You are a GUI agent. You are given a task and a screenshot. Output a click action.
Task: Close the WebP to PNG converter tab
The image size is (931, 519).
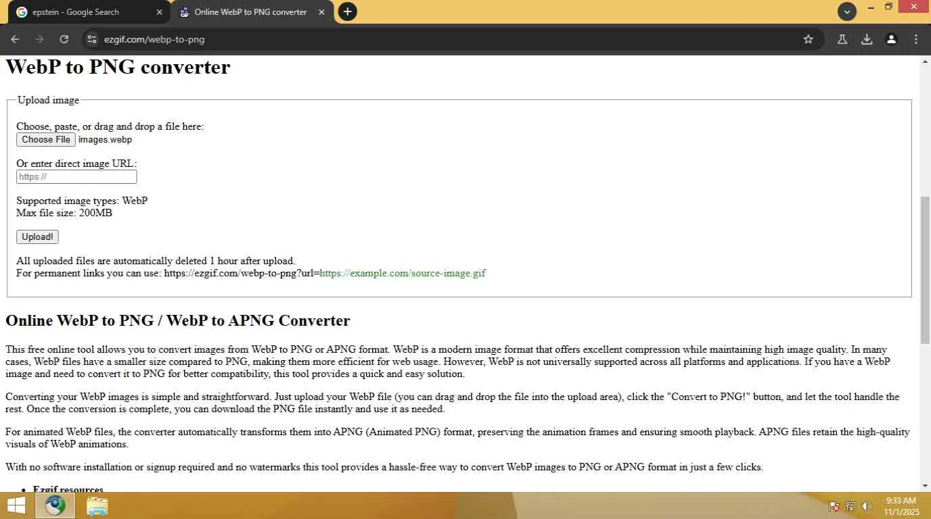tap(321, 12)
